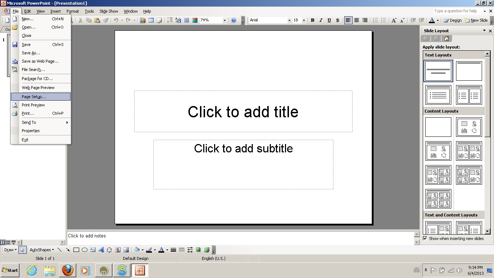494x278 pixels.
Task: Expand the Fill Color dropdown arrow
Action: (142, 250)
